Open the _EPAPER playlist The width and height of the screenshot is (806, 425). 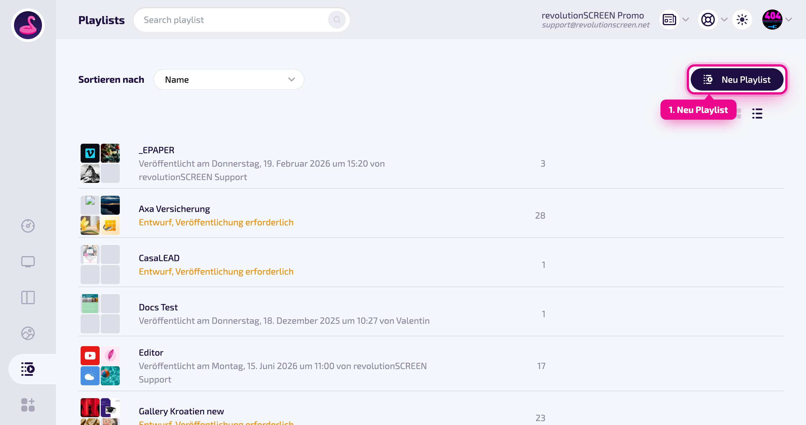tap(430, 163)
